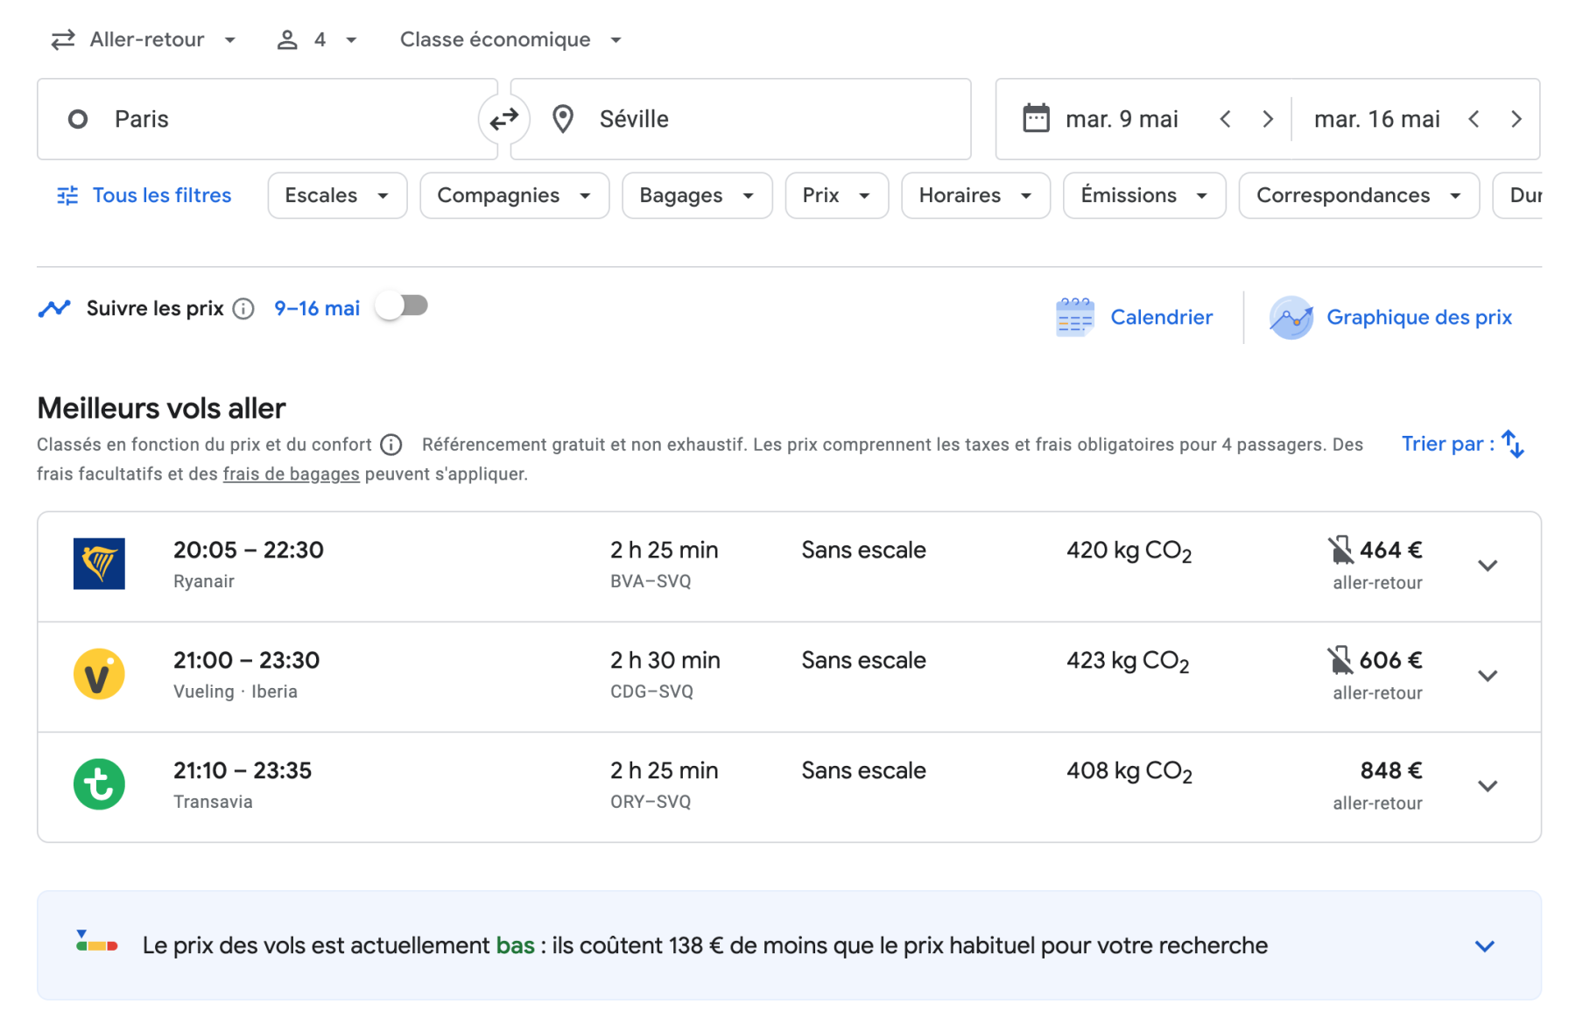Open Escales filter dropdown
The height and width of the screenshot is (1032, 1576).
click(x=337, y=195)
